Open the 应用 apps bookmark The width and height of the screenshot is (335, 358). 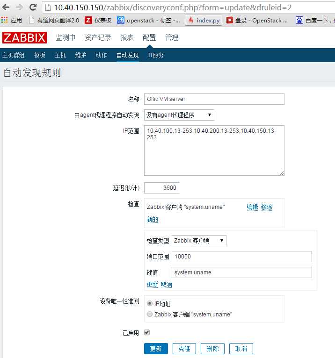(x=12, y=20)
